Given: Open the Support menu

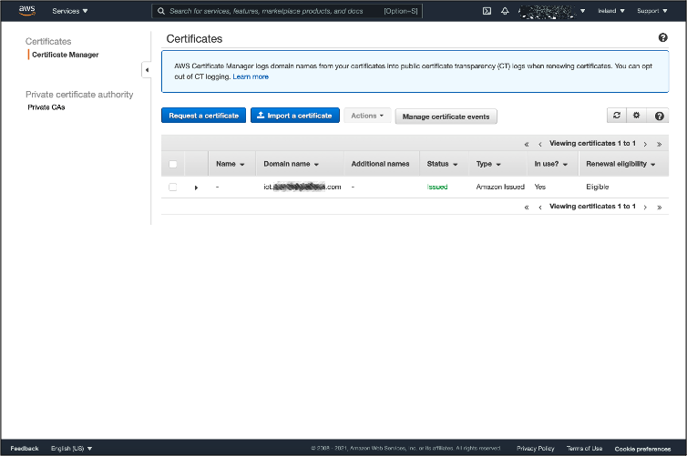Looking at the screenshot, I should (x=652, y=11).
